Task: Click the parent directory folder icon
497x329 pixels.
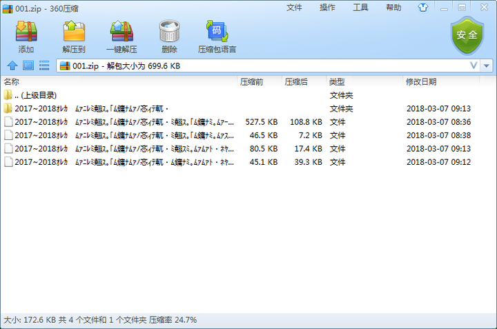Action: [x=8, y=95]
